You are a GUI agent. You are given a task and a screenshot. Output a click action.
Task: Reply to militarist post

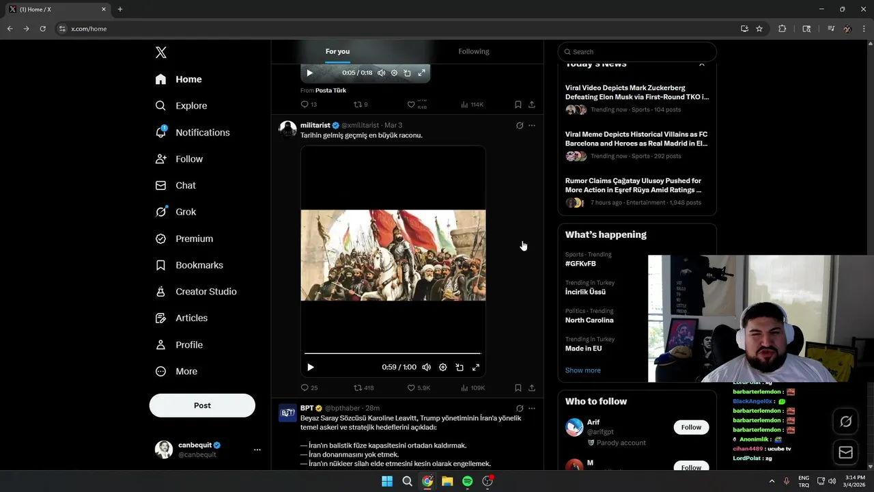(309, 388)
